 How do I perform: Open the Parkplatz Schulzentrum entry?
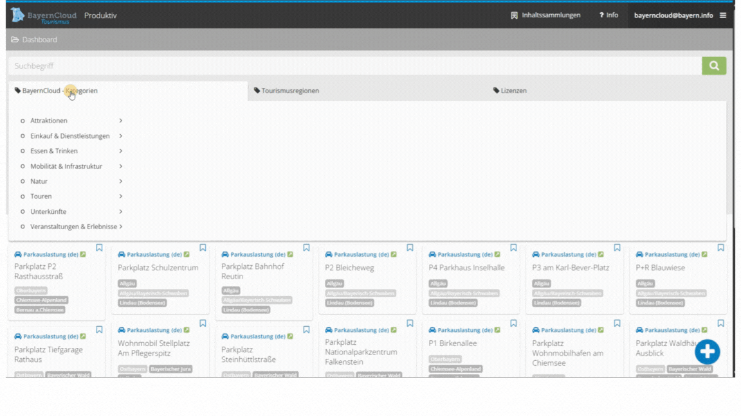point(158,268)
